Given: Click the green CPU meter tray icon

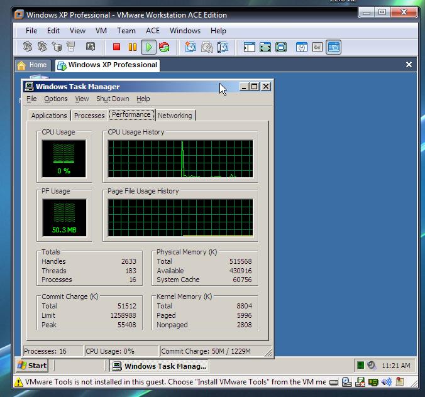Looking at the screenshot, I should click(360, 365).
